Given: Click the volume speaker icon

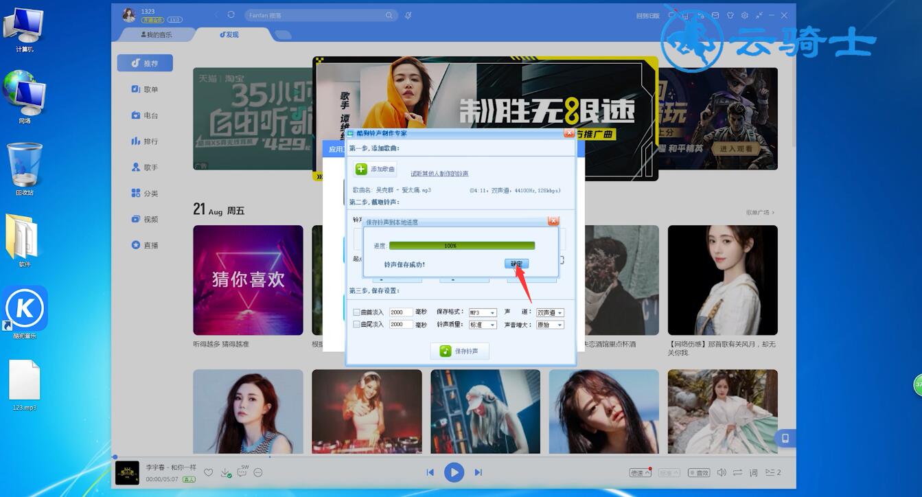Looking at the screenshot, I should [x=722, y=472].
